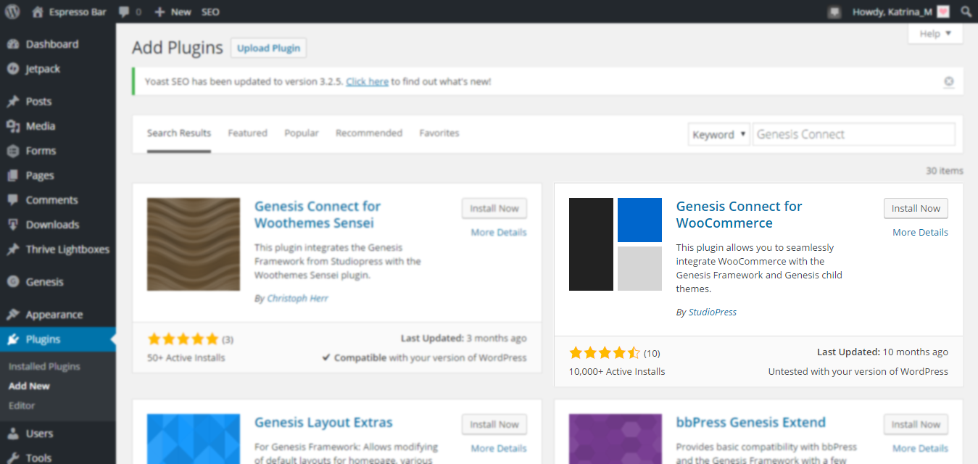
Task: Click the Katrina_M avatar image
Action: pyautogui.click(x=942, y=12)
